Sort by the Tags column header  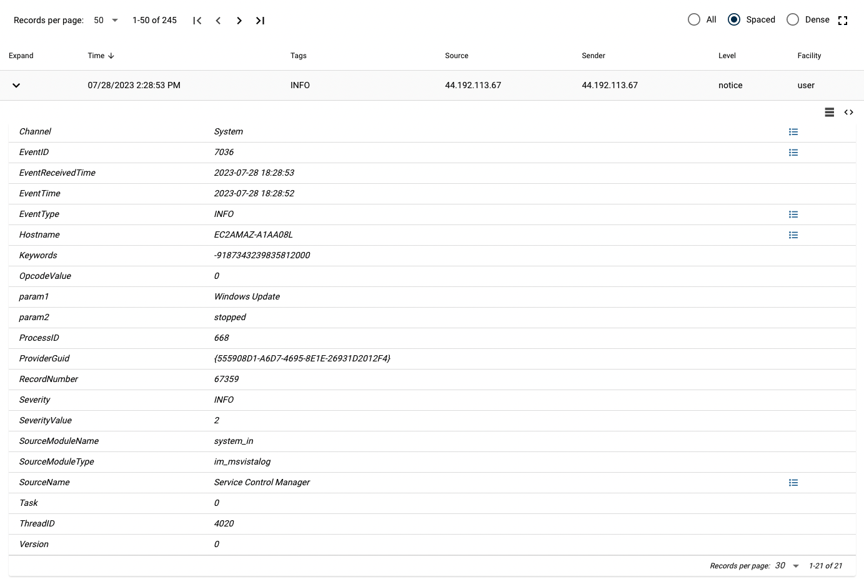[x=299, y=56]
